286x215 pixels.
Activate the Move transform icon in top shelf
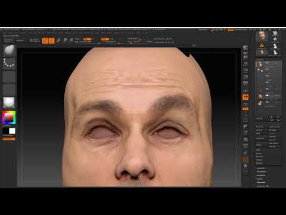tap(58, 41)
